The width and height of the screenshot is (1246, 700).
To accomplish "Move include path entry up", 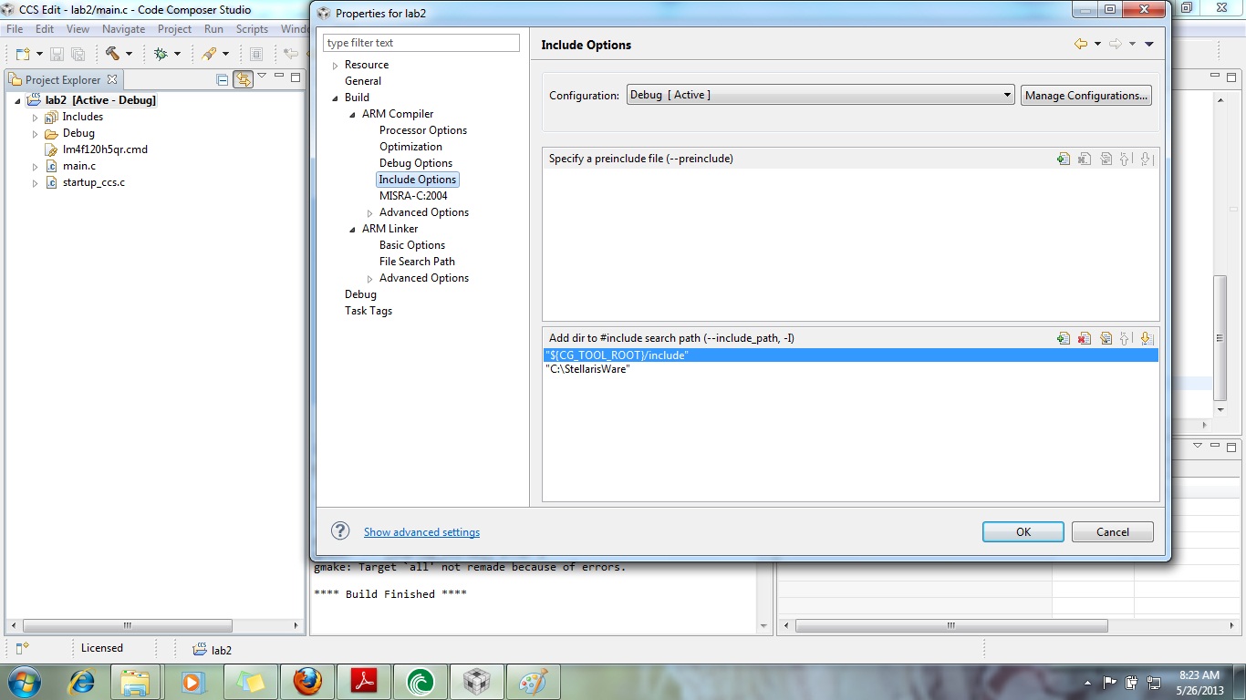I will pos(1126,338).
